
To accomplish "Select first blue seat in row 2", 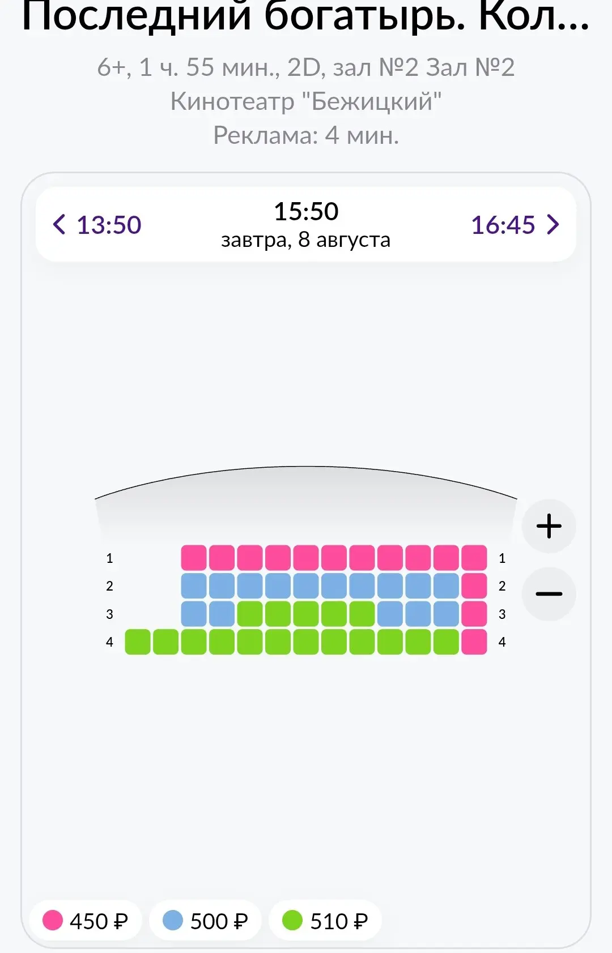I will [194, 586].
